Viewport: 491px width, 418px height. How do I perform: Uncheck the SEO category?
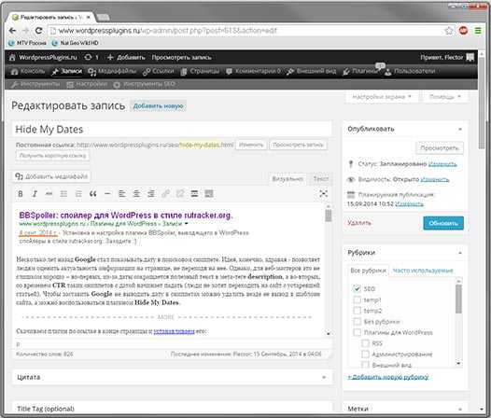357,288
